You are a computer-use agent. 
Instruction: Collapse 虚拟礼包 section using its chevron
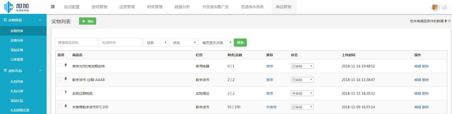40,70
